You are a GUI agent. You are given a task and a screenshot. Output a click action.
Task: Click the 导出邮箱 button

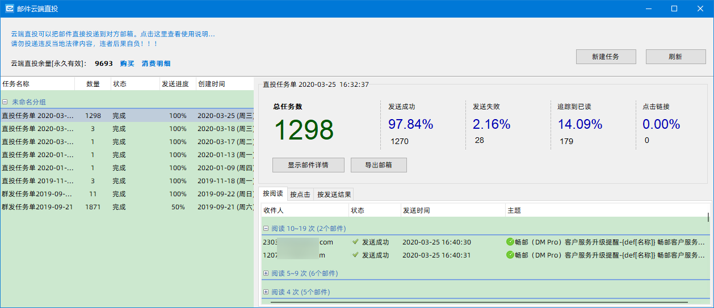pos(379,165)
